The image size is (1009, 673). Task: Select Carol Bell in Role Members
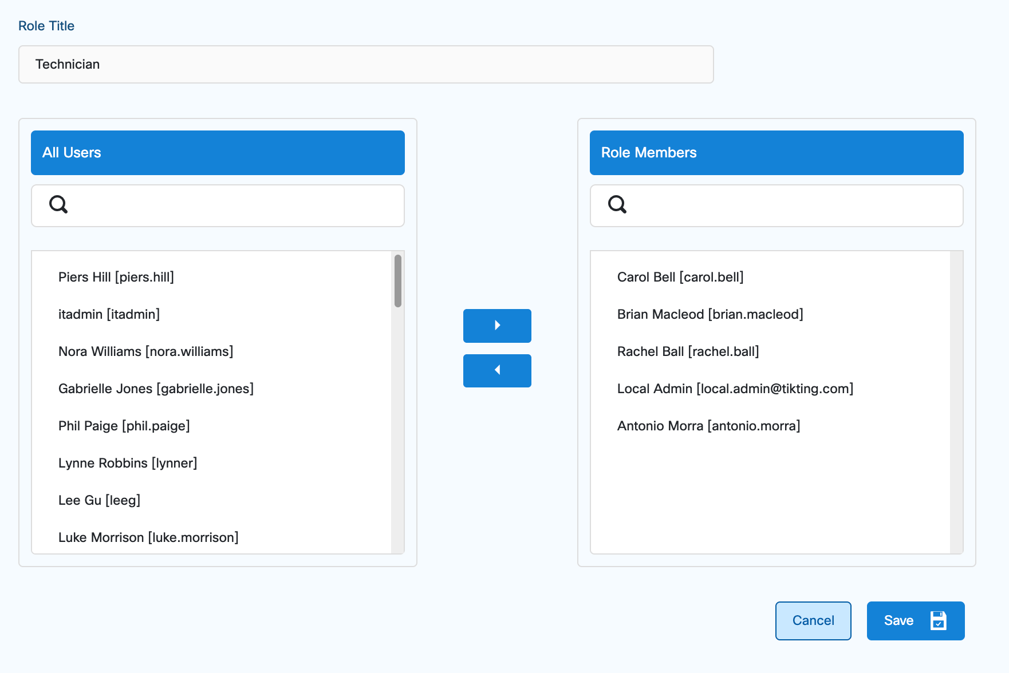coord(680,277)
